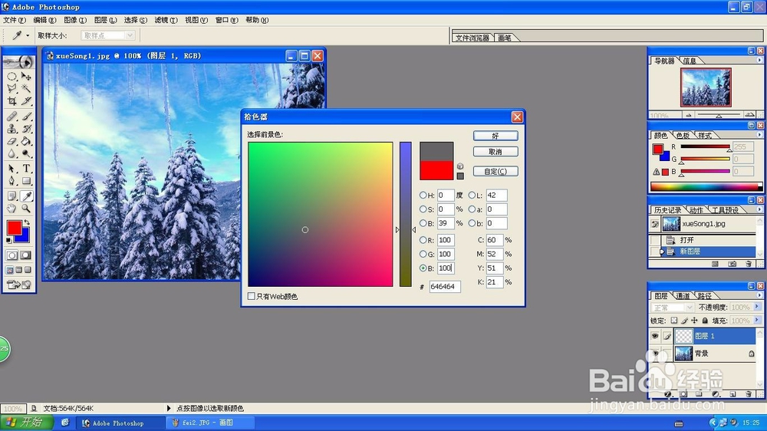Switch to Quick Mask mode
The image size is (767, 431).
pyautogui.click(x=26, y=255)
